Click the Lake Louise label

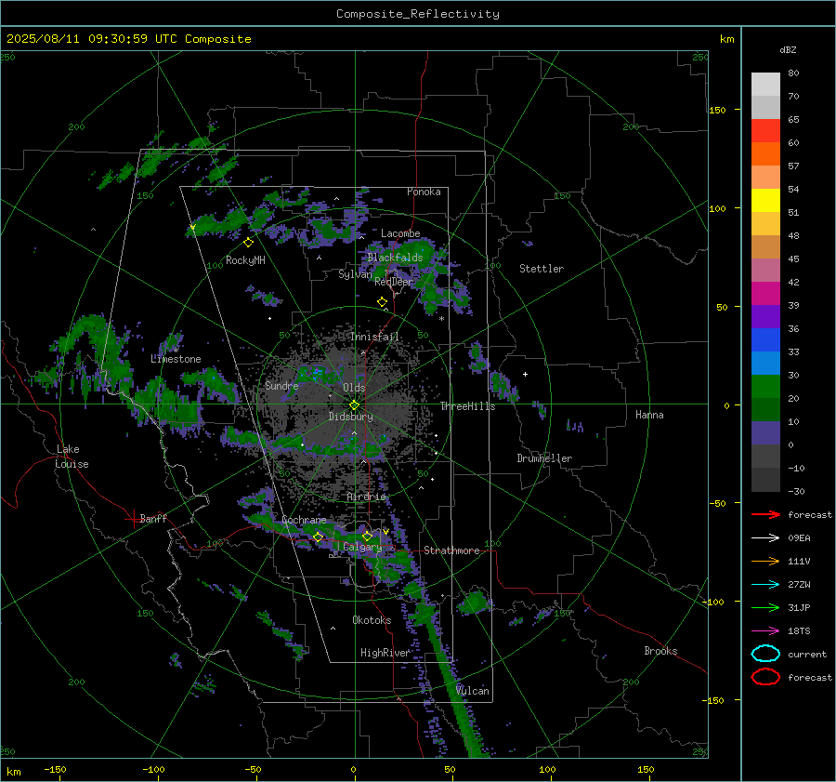(x=72, y=457)
